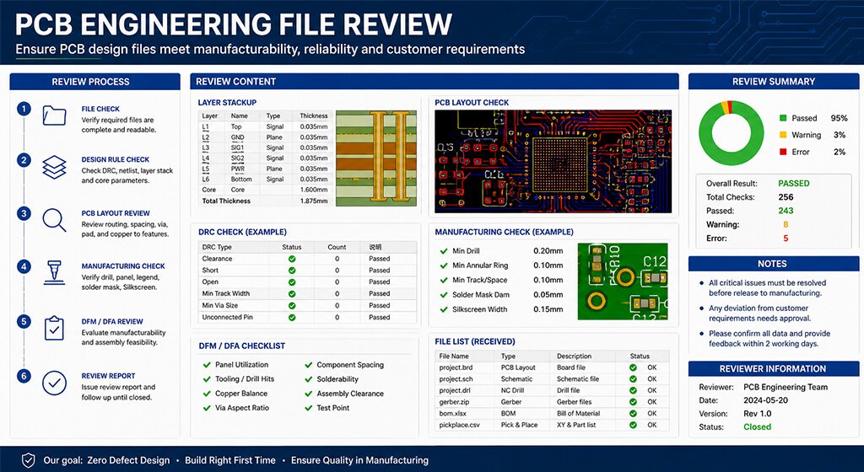Click the layer stackup cross-section image

(x=376, y=158)
